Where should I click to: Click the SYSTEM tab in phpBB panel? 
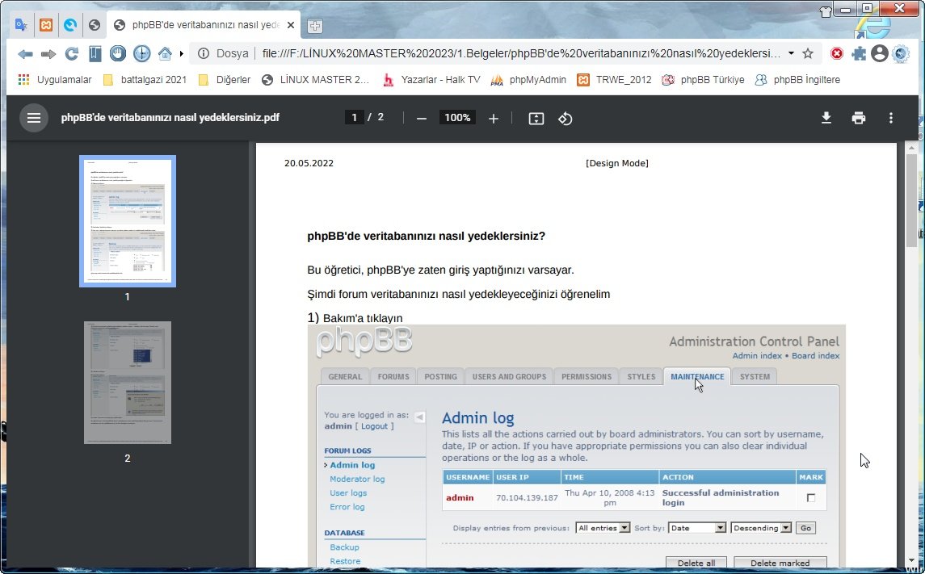pyautogui.click(x=755, y=376)
